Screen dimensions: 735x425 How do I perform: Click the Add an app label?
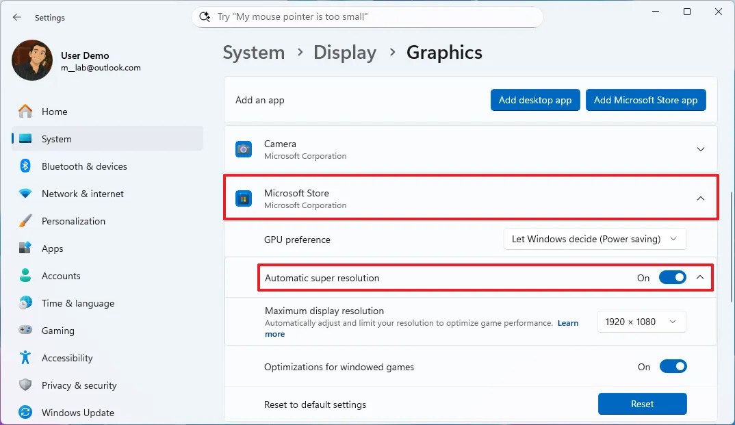(259, 101)
